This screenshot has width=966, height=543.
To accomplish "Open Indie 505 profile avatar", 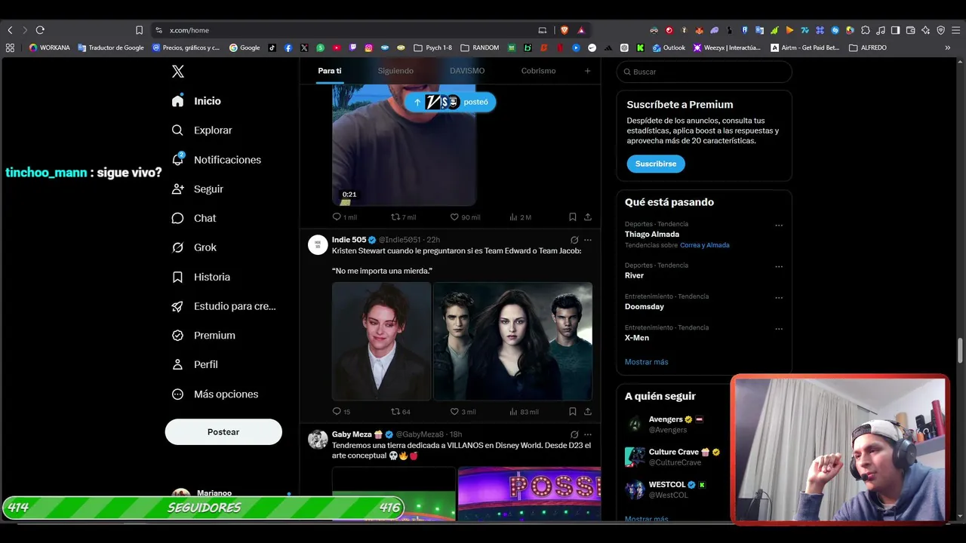I will (x=318, y=244).
